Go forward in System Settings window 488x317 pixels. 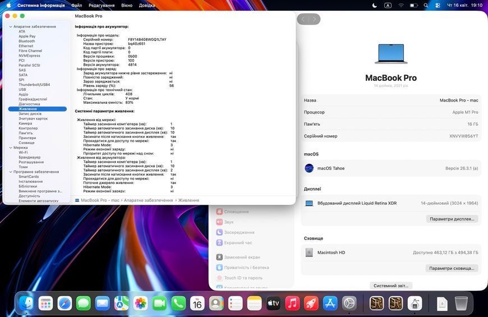pyautogui.click(x=314, y=19)
